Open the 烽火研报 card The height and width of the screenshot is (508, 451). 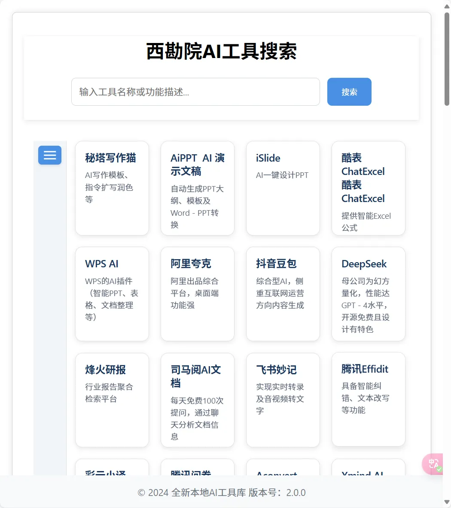(x=112, y=400)
